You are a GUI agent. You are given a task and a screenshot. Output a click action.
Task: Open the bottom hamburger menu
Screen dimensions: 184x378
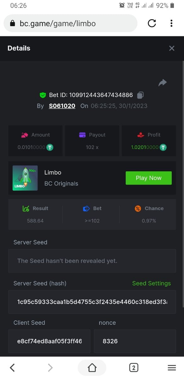click(172, 368)
